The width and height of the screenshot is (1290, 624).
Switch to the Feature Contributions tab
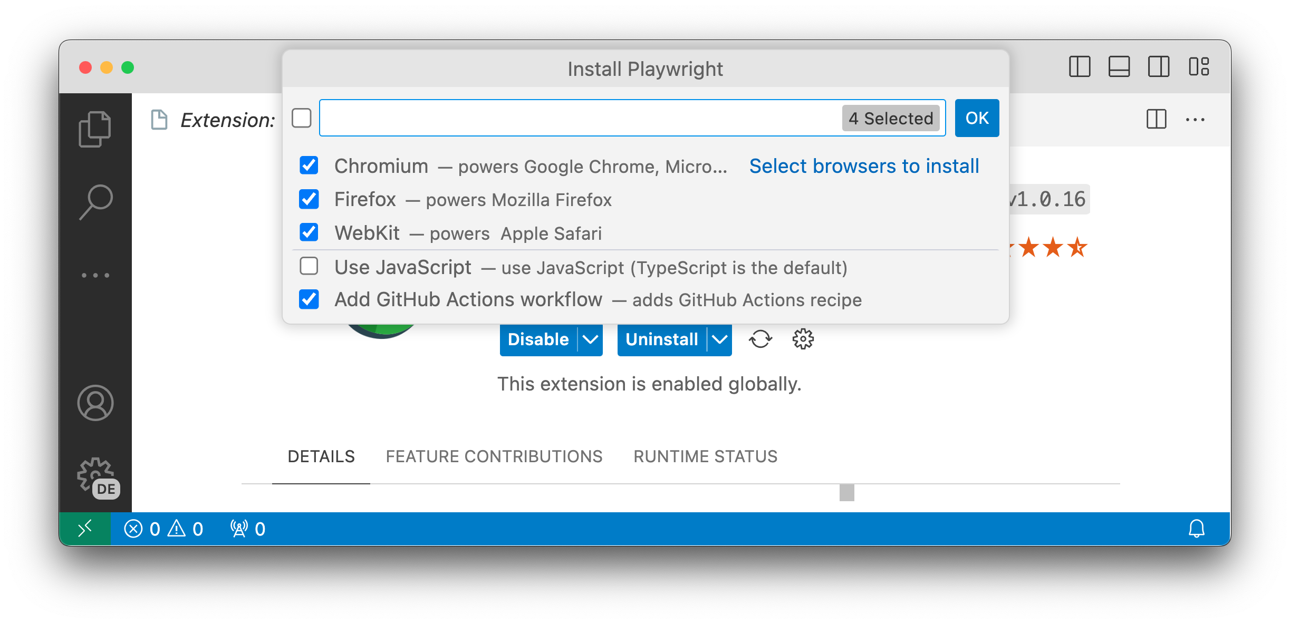(494, 456)
